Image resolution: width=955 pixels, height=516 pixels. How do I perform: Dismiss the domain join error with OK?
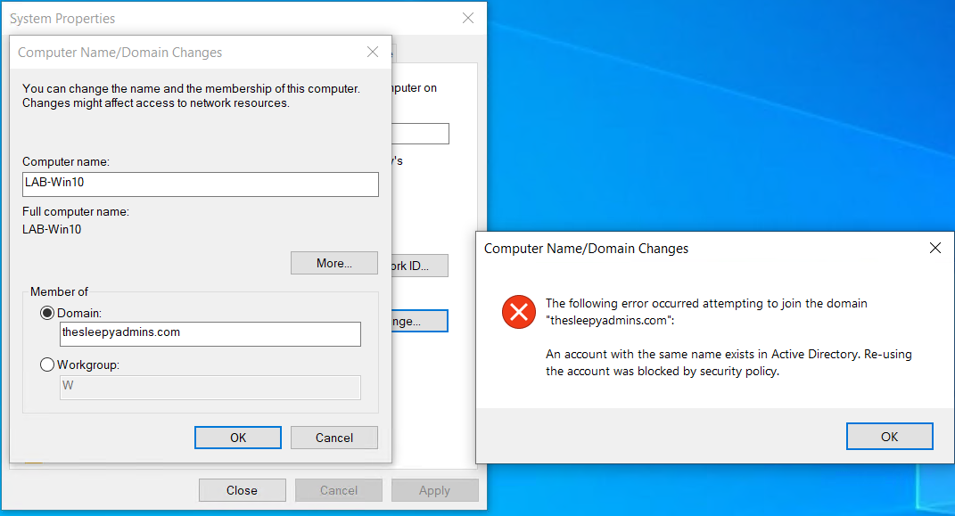point(889,436)
